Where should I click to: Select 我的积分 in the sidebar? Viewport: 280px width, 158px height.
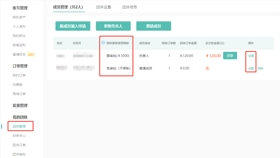(x=19, y=36)
